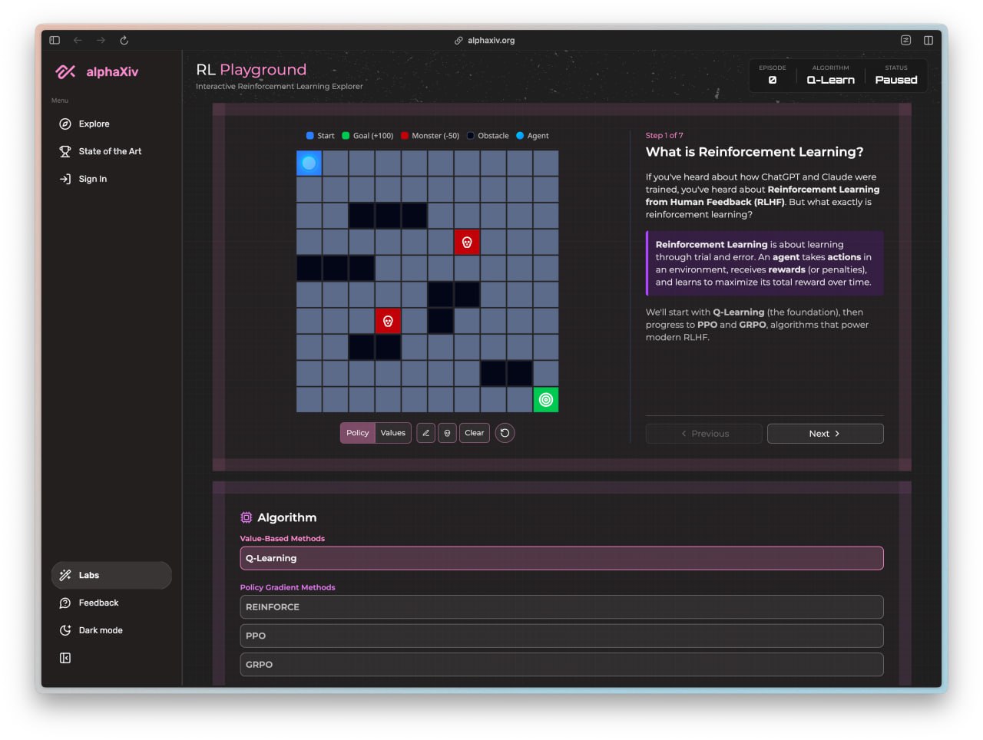Select Q-Learning algorithm option

pyautogui.click(x=561, y=558)
